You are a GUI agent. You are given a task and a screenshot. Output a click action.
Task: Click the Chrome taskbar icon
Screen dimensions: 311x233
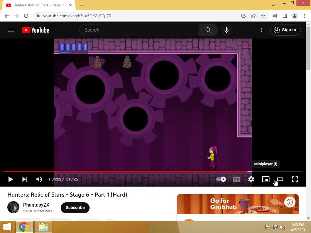click(x=24, y=227)
